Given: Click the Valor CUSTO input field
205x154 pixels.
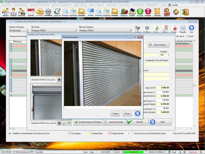Looking at the screenshot, I should 163,88.
